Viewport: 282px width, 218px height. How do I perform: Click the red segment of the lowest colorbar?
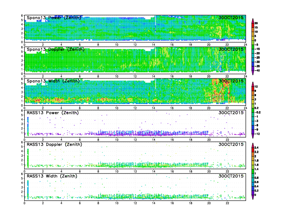click(x=253, y=150)
